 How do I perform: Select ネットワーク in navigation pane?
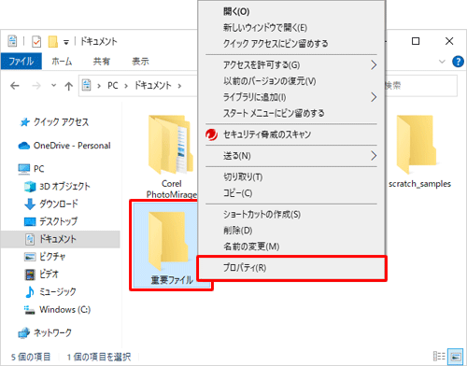tap(52, 332)
